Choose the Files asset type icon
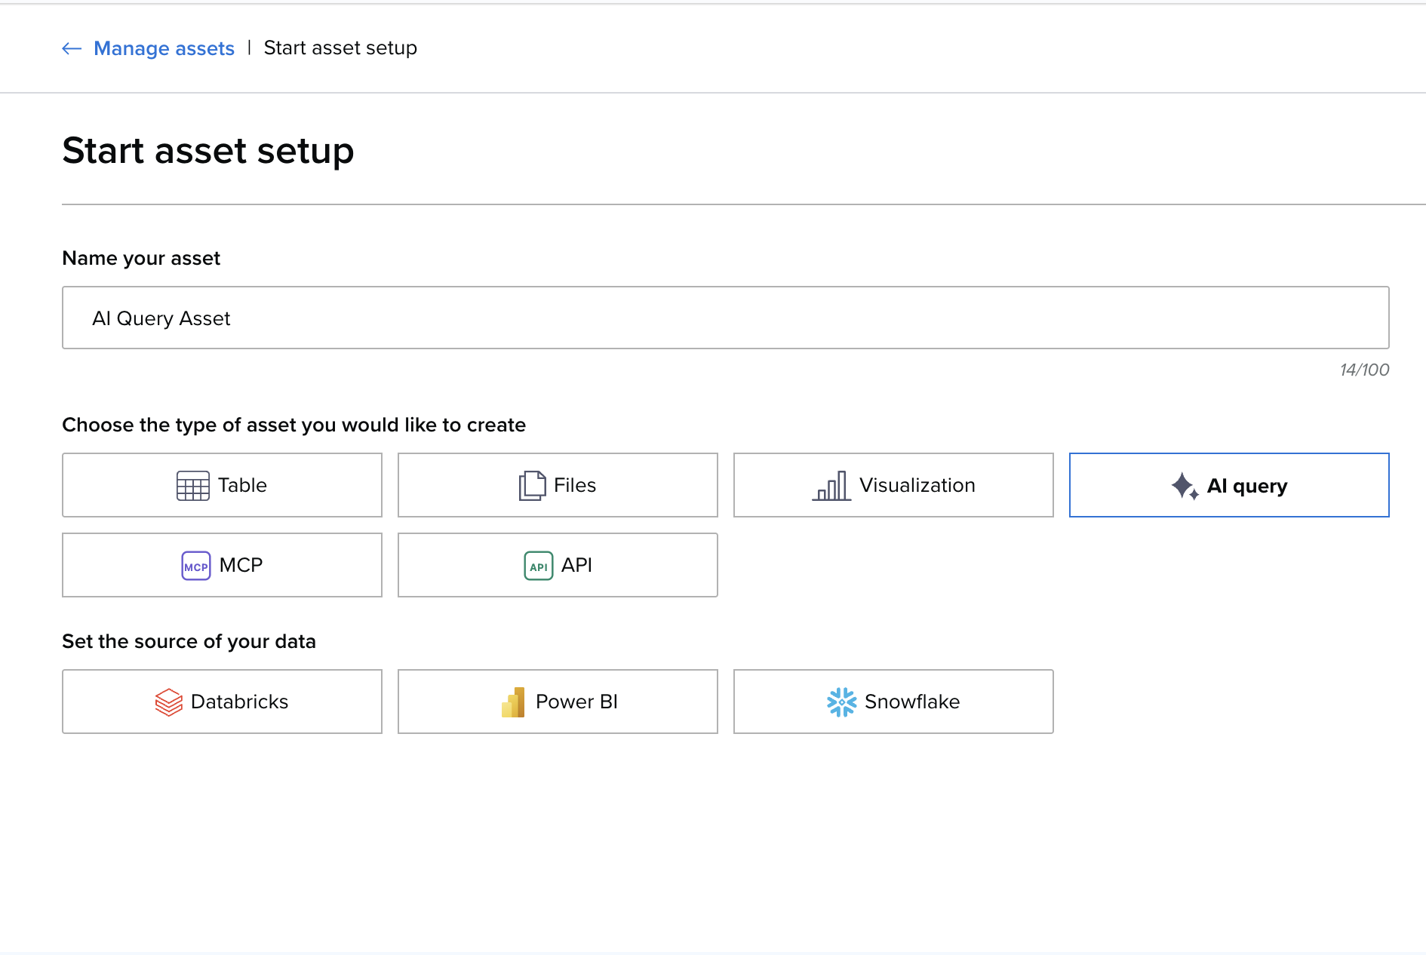1426x955 pixels. click(x=532, y=485)
